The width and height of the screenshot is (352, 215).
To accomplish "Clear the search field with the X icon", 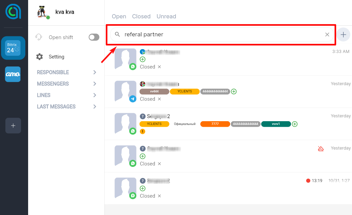I will pyautogui.click(x=327, y=35).
